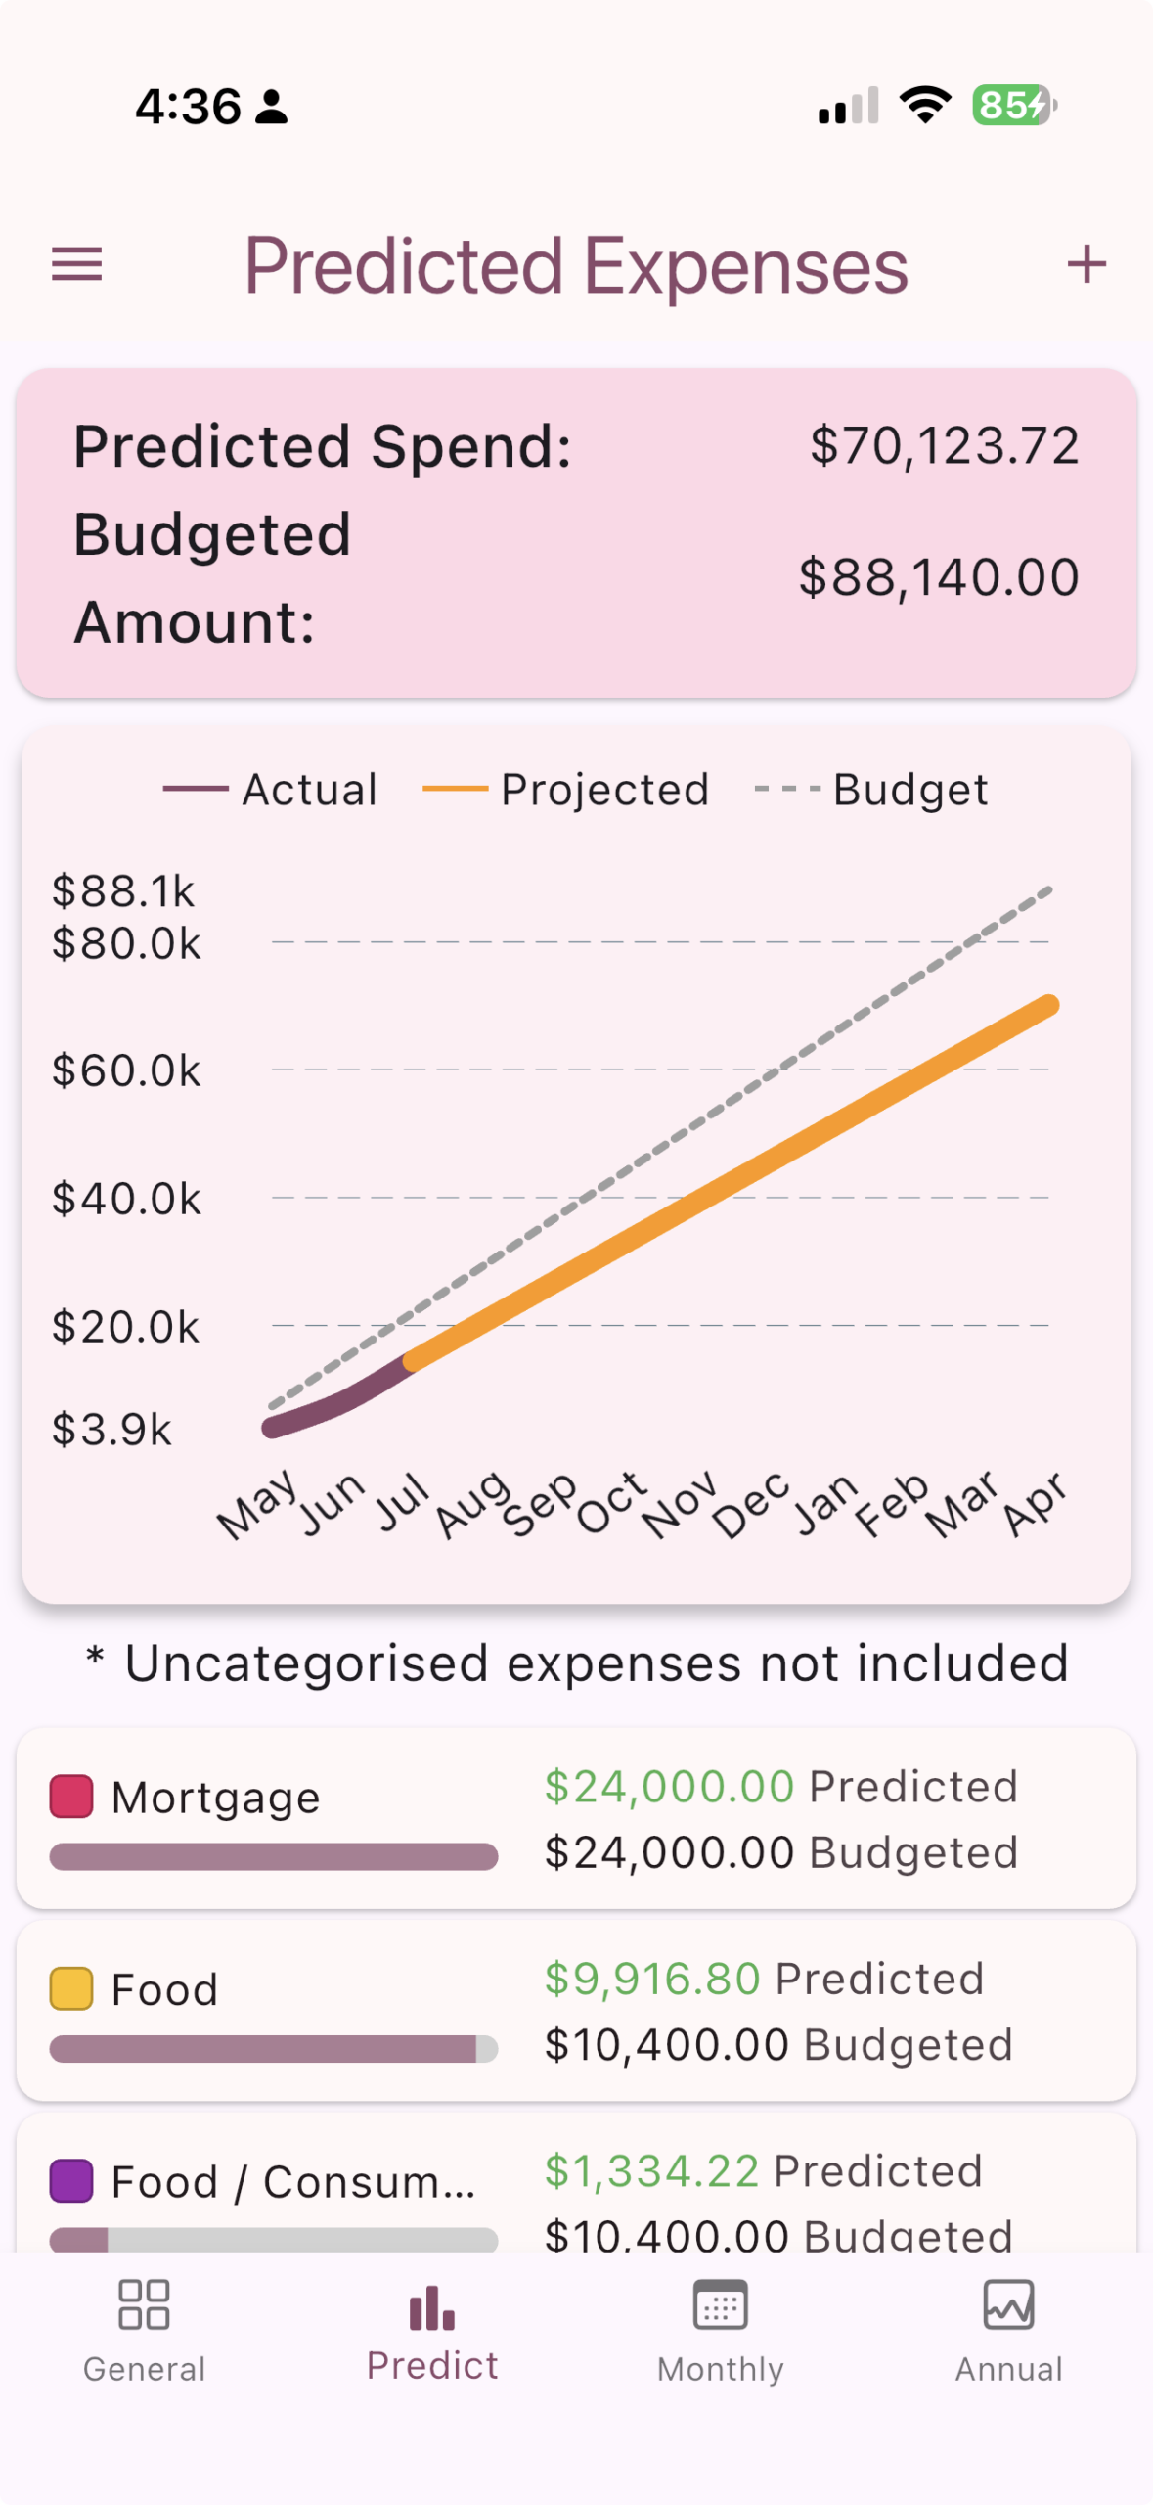Tap the plus icon to add expense

point(1086,264)
